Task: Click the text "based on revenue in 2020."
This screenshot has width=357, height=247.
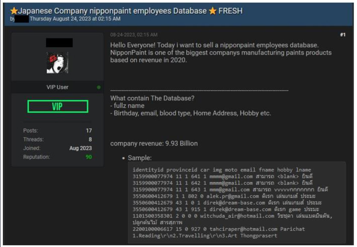Action: pos(149,60)
